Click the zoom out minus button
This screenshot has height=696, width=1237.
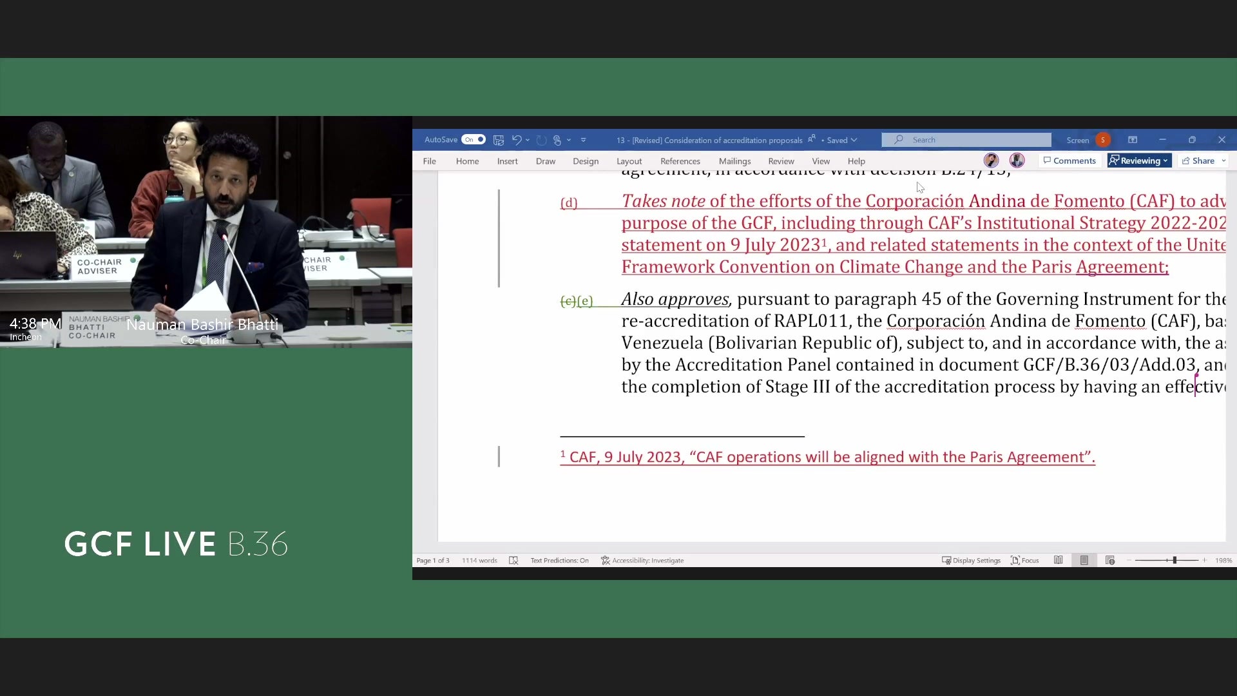[x=1129, y=561]
